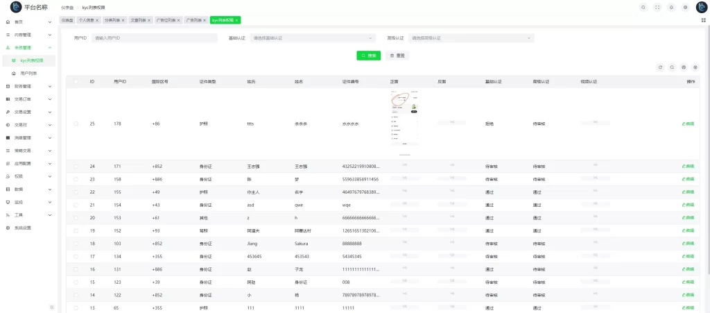The width and height of the screenshot is (710, 313).
Task: Click the green 搜索 button
Action: (369, 56)
